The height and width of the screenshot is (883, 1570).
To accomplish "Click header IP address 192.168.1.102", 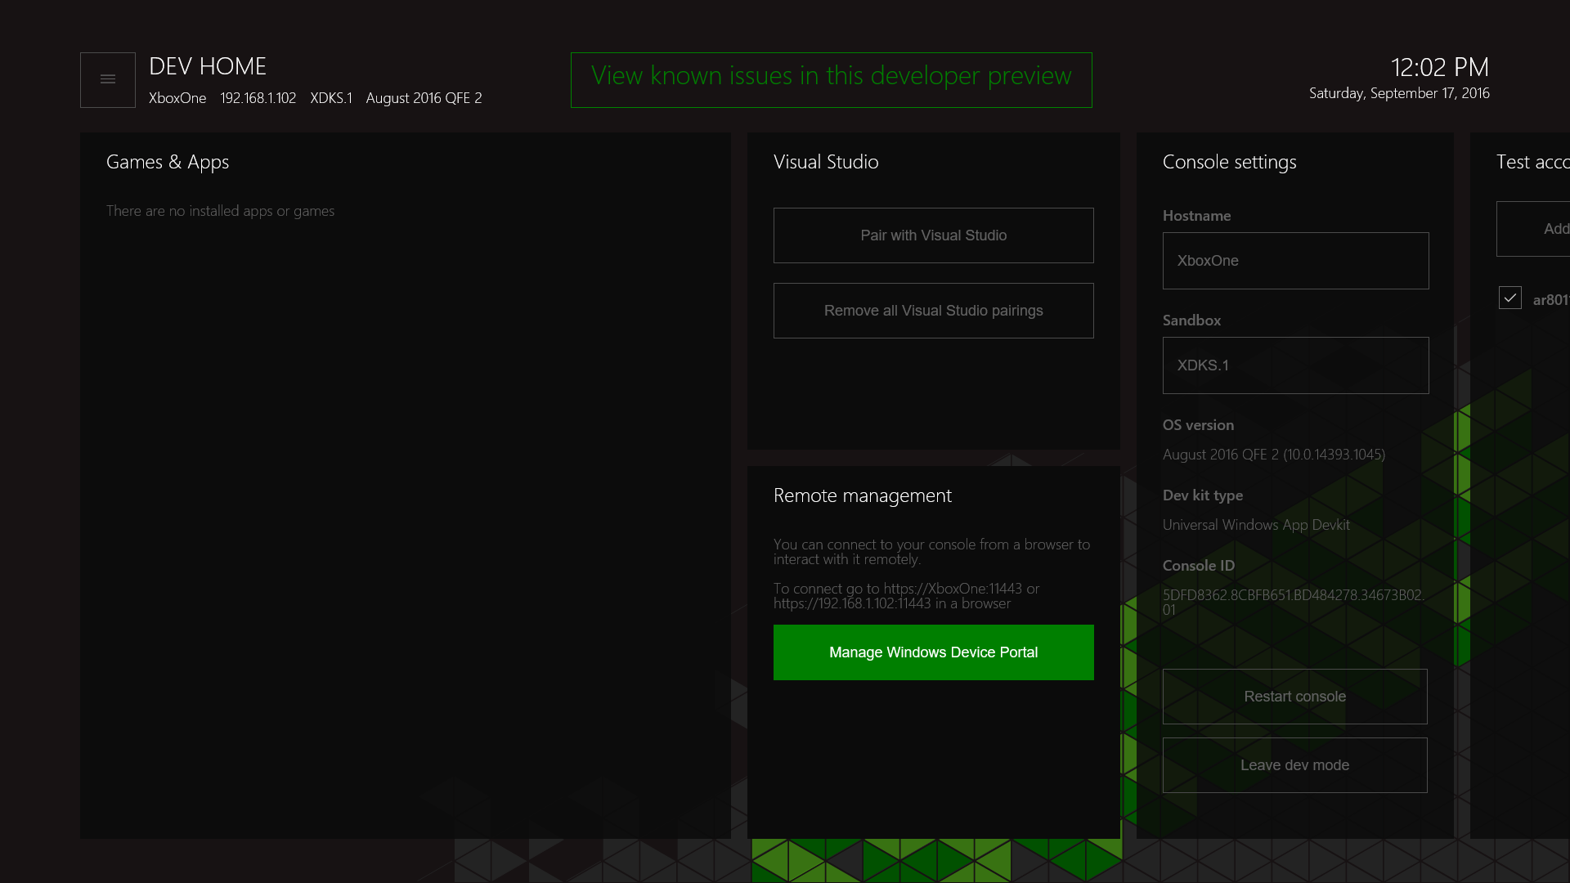I will click(258, 98).
